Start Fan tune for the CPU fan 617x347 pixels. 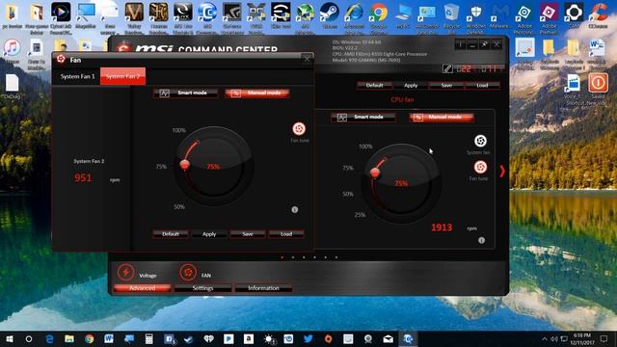click(480, 167)
